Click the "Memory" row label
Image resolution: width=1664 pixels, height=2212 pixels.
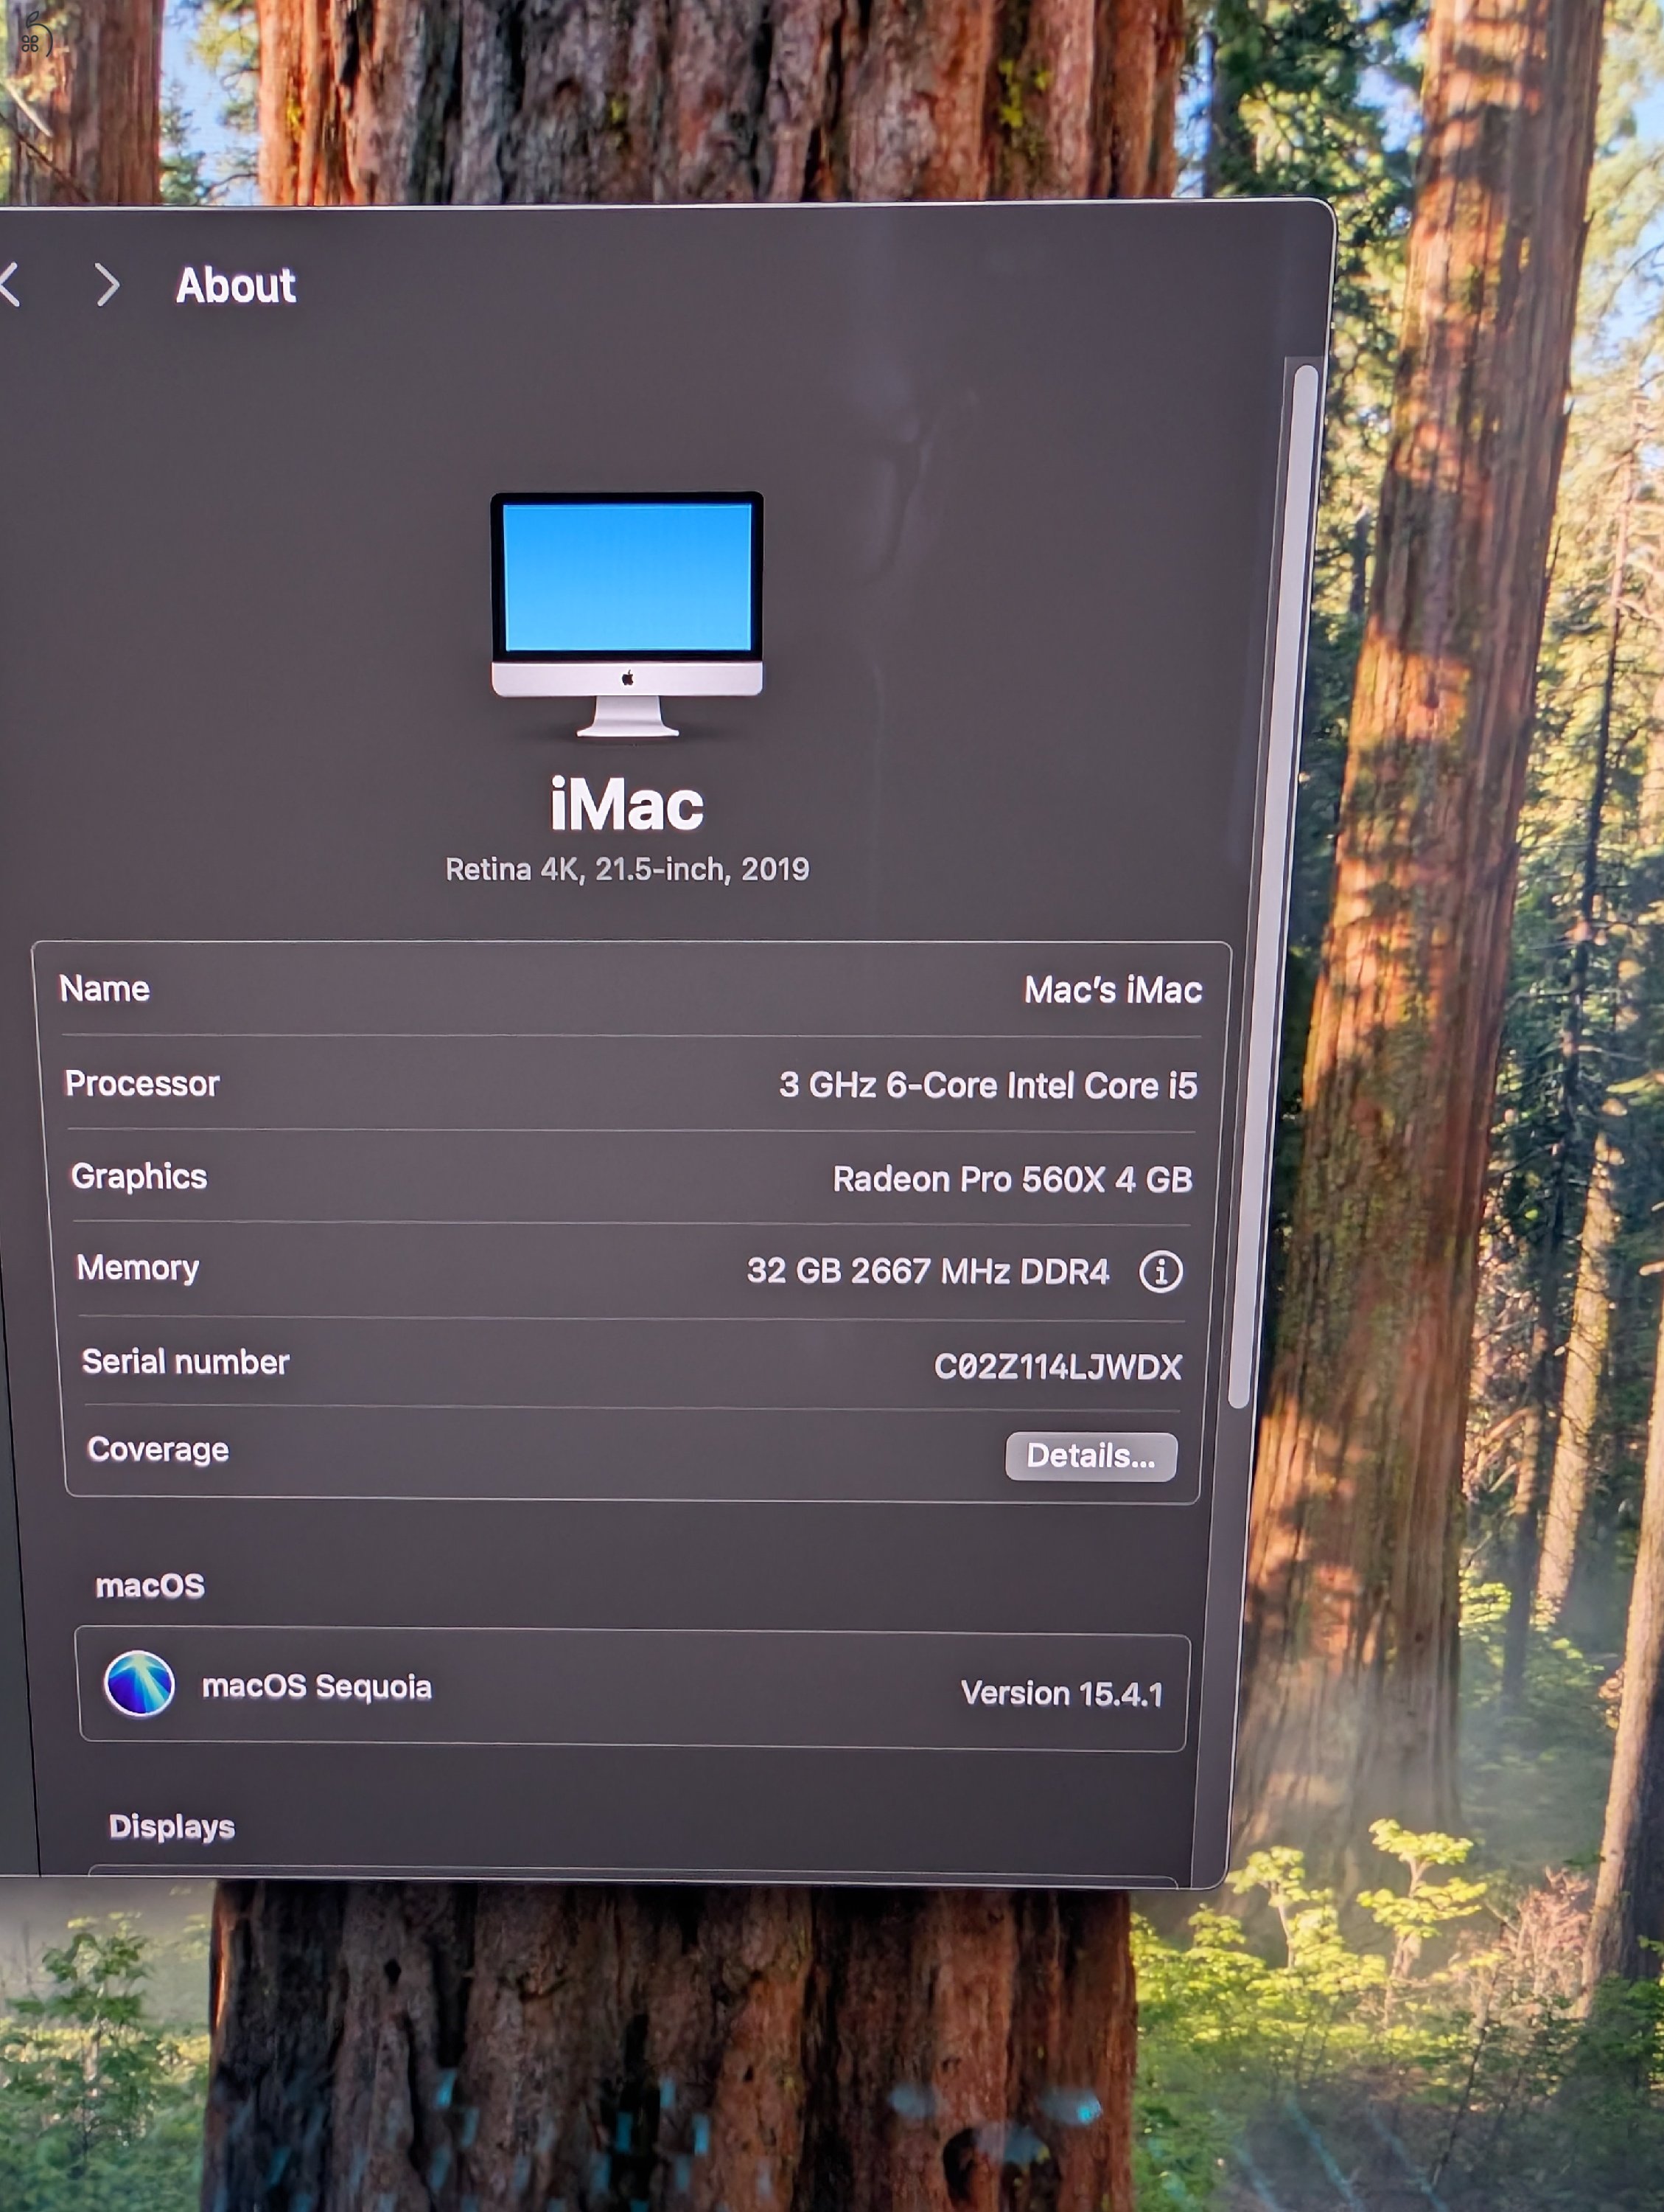click(x=138, y=1269)
